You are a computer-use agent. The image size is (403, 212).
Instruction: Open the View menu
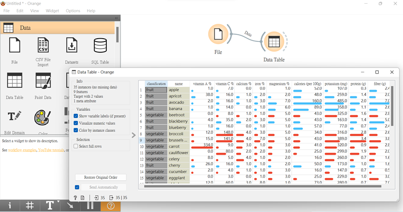click(x=34, y=11)
